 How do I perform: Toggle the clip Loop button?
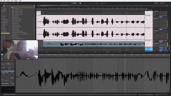click(x=7, y=63)
